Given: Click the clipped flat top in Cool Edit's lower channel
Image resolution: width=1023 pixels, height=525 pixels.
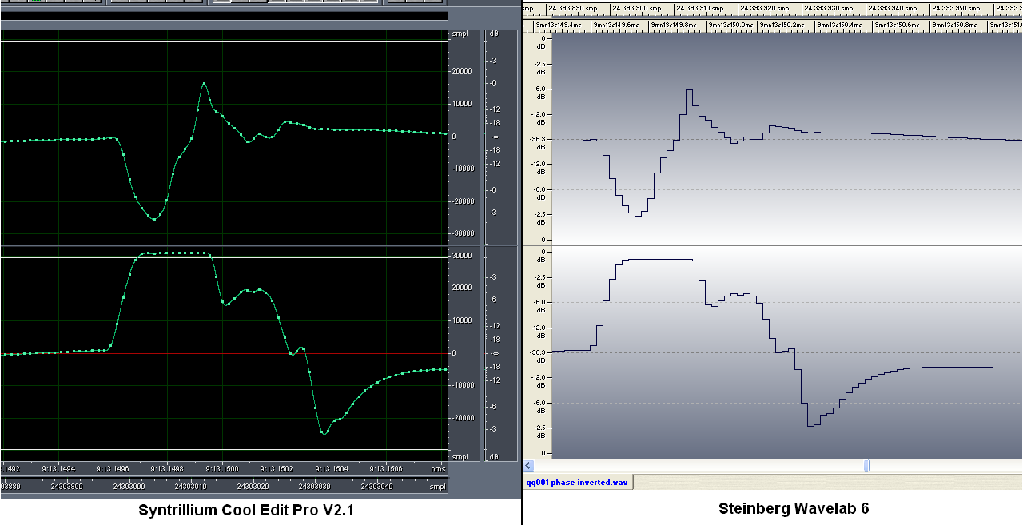Looking at the screenshot, I should (x=174, y=253).
